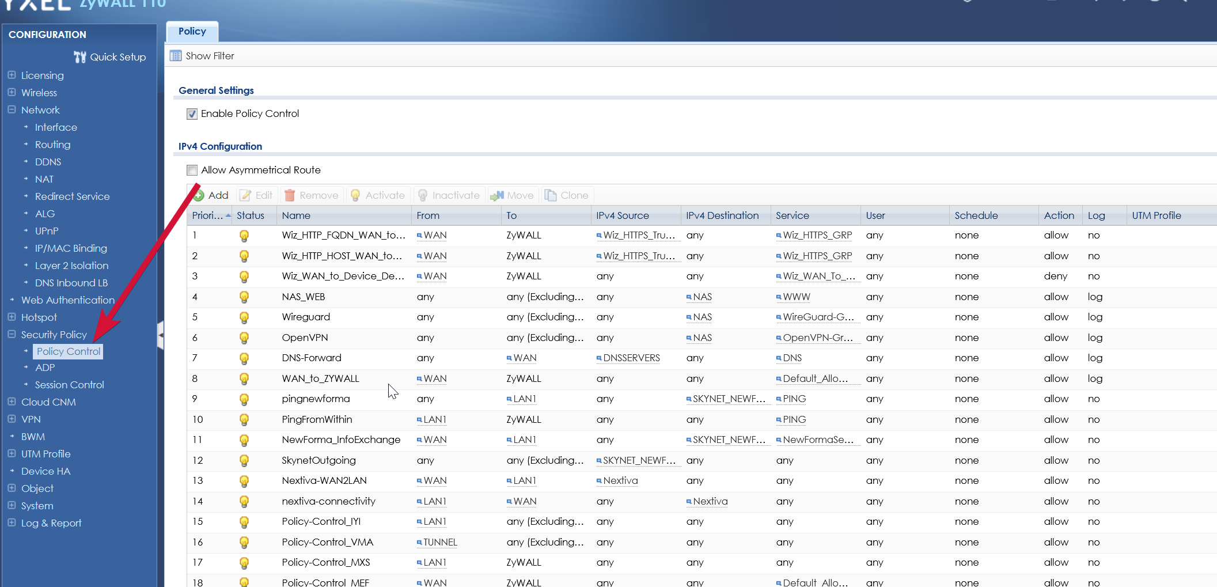Expand the Licensing tree item
Viewport: 1217px width, 587px height.
pyautogui.click(x=12, y=75)
